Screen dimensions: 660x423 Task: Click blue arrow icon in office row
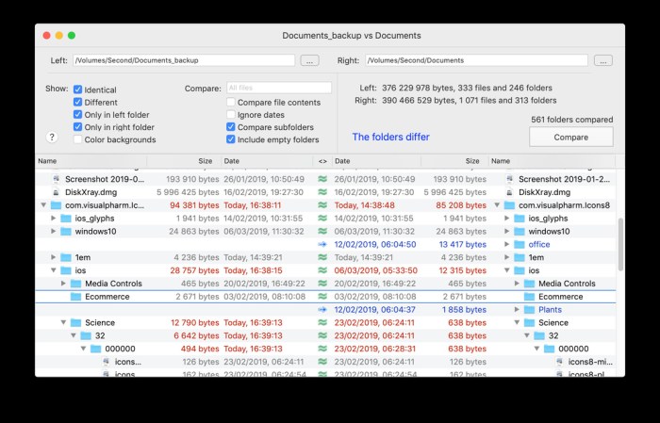pyautogui.click(x=322, y=244)
